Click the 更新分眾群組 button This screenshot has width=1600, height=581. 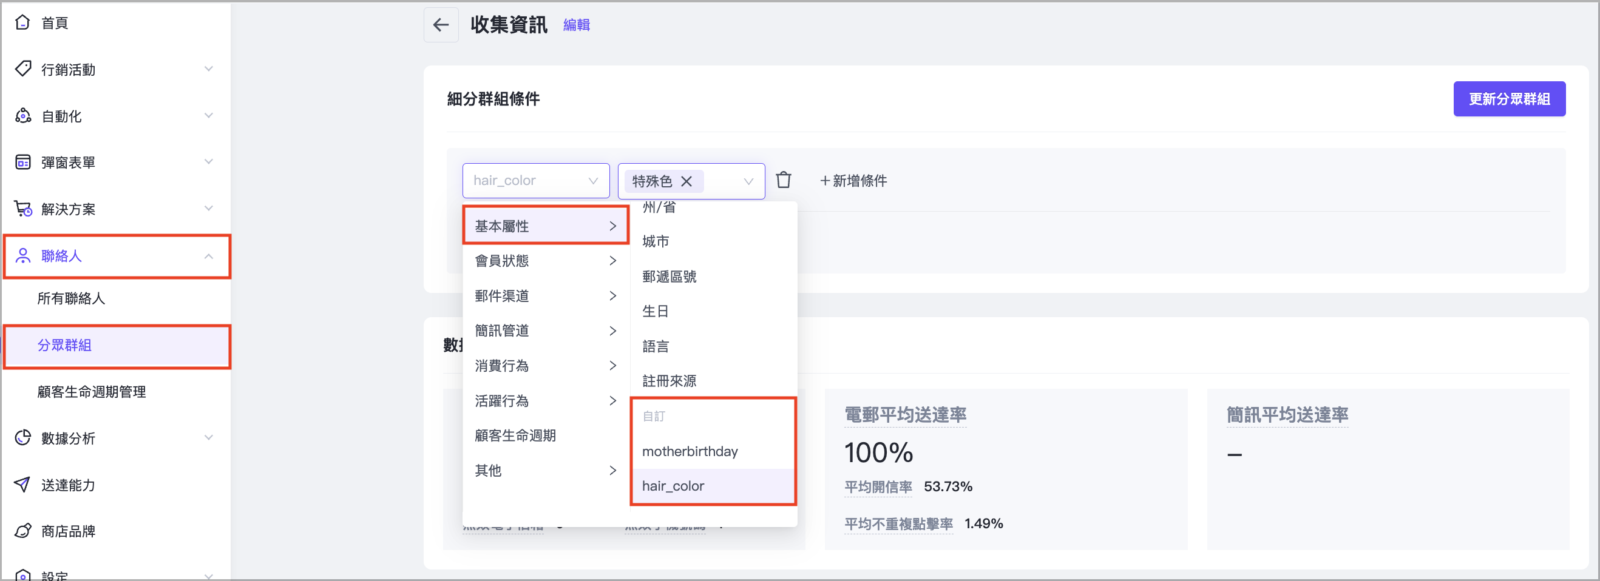point(1509,99)
